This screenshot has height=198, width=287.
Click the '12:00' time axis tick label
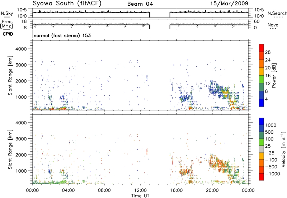click(140, 190)
